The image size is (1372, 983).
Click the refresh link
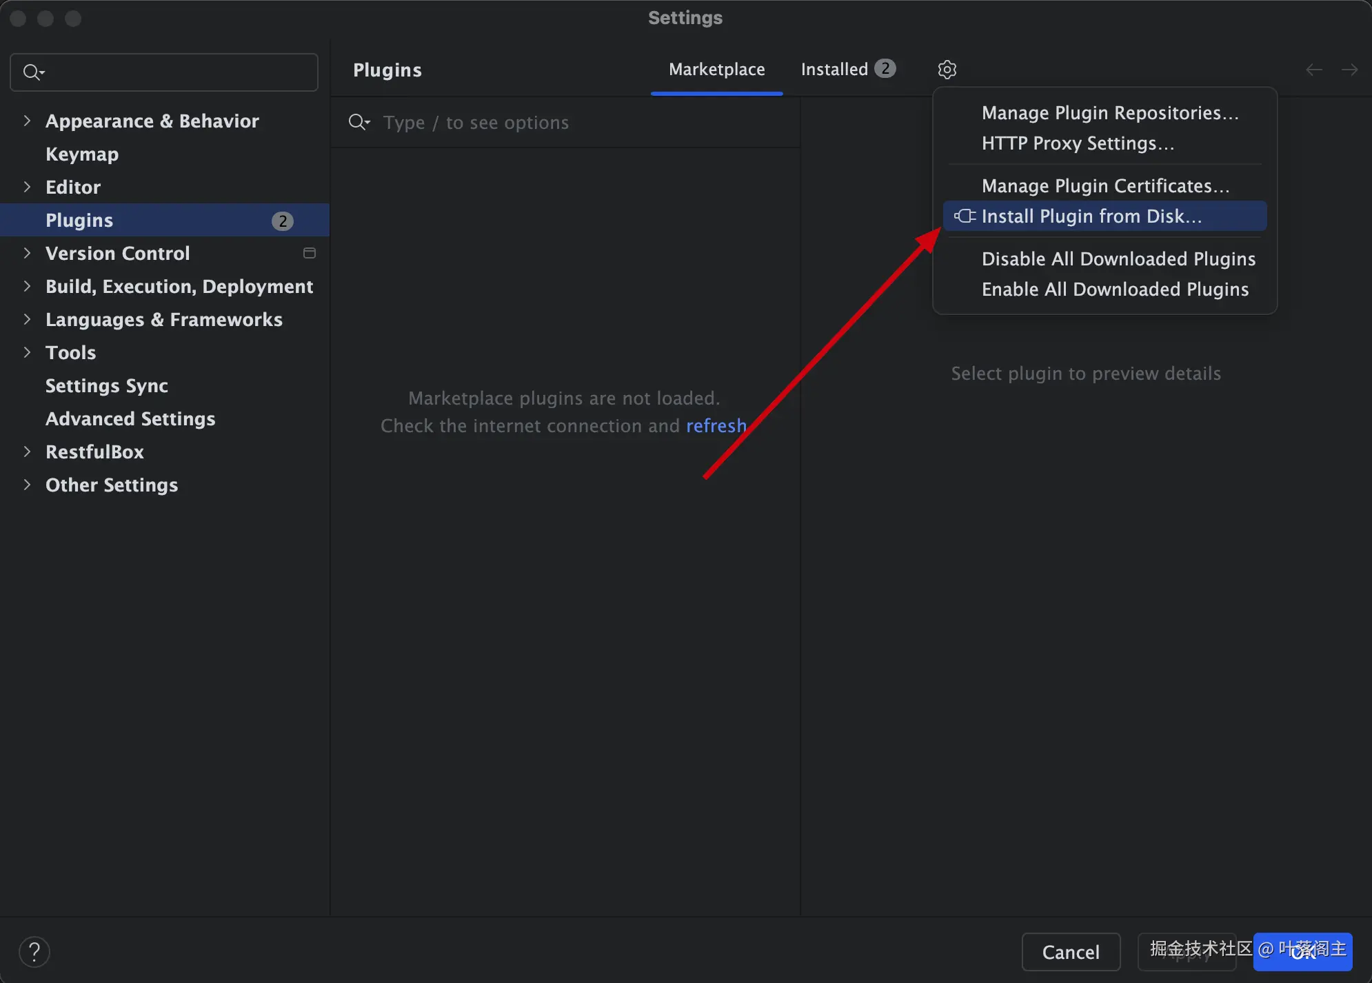(716, 426)
